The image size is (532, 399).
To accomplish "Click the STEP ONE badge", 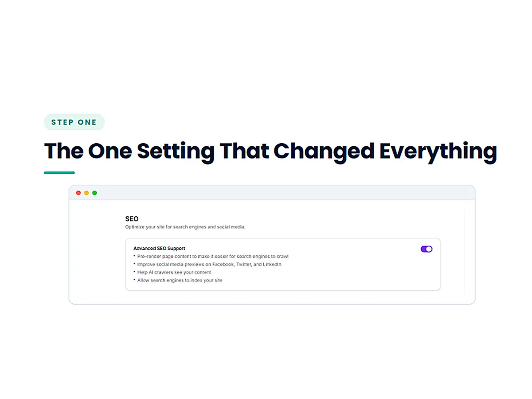I will (74, 122).
